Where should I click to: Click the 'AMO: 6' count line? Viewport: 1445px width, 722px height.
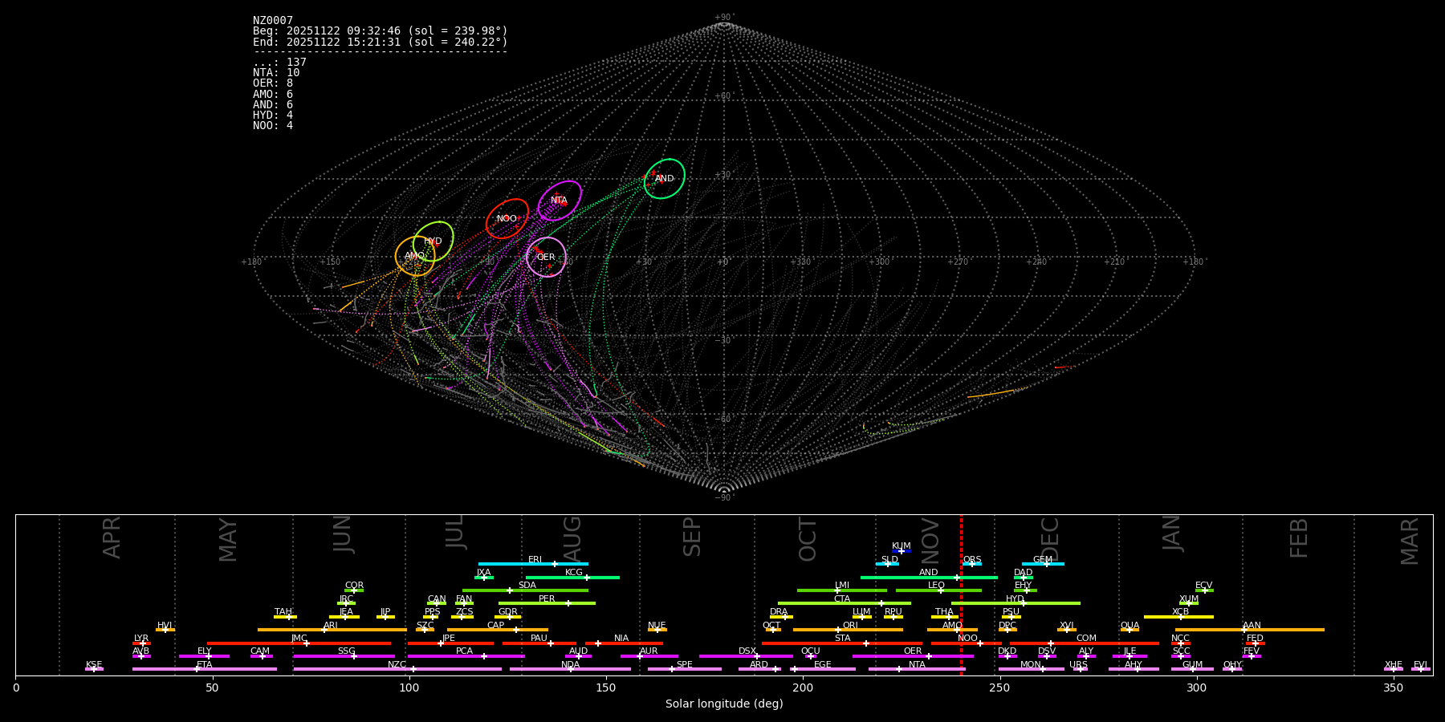point(273,94)
